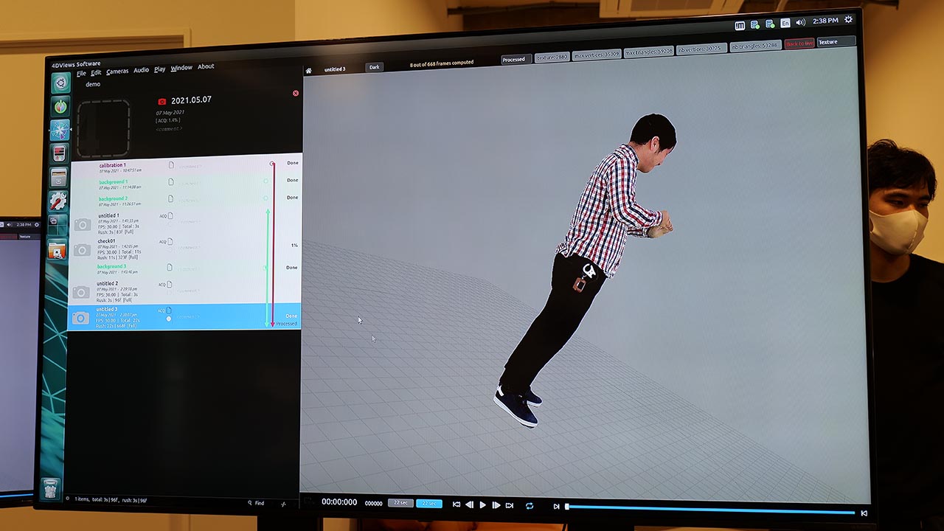This screenshot has height=531, width=944.
Task: Select the check01 sequence row
Action: click(184, 248)
